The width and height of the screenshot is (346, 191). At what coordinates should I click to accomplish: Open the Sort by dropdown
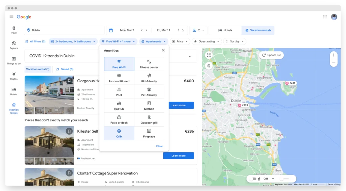pyautogui.click(x=235, y=42)
